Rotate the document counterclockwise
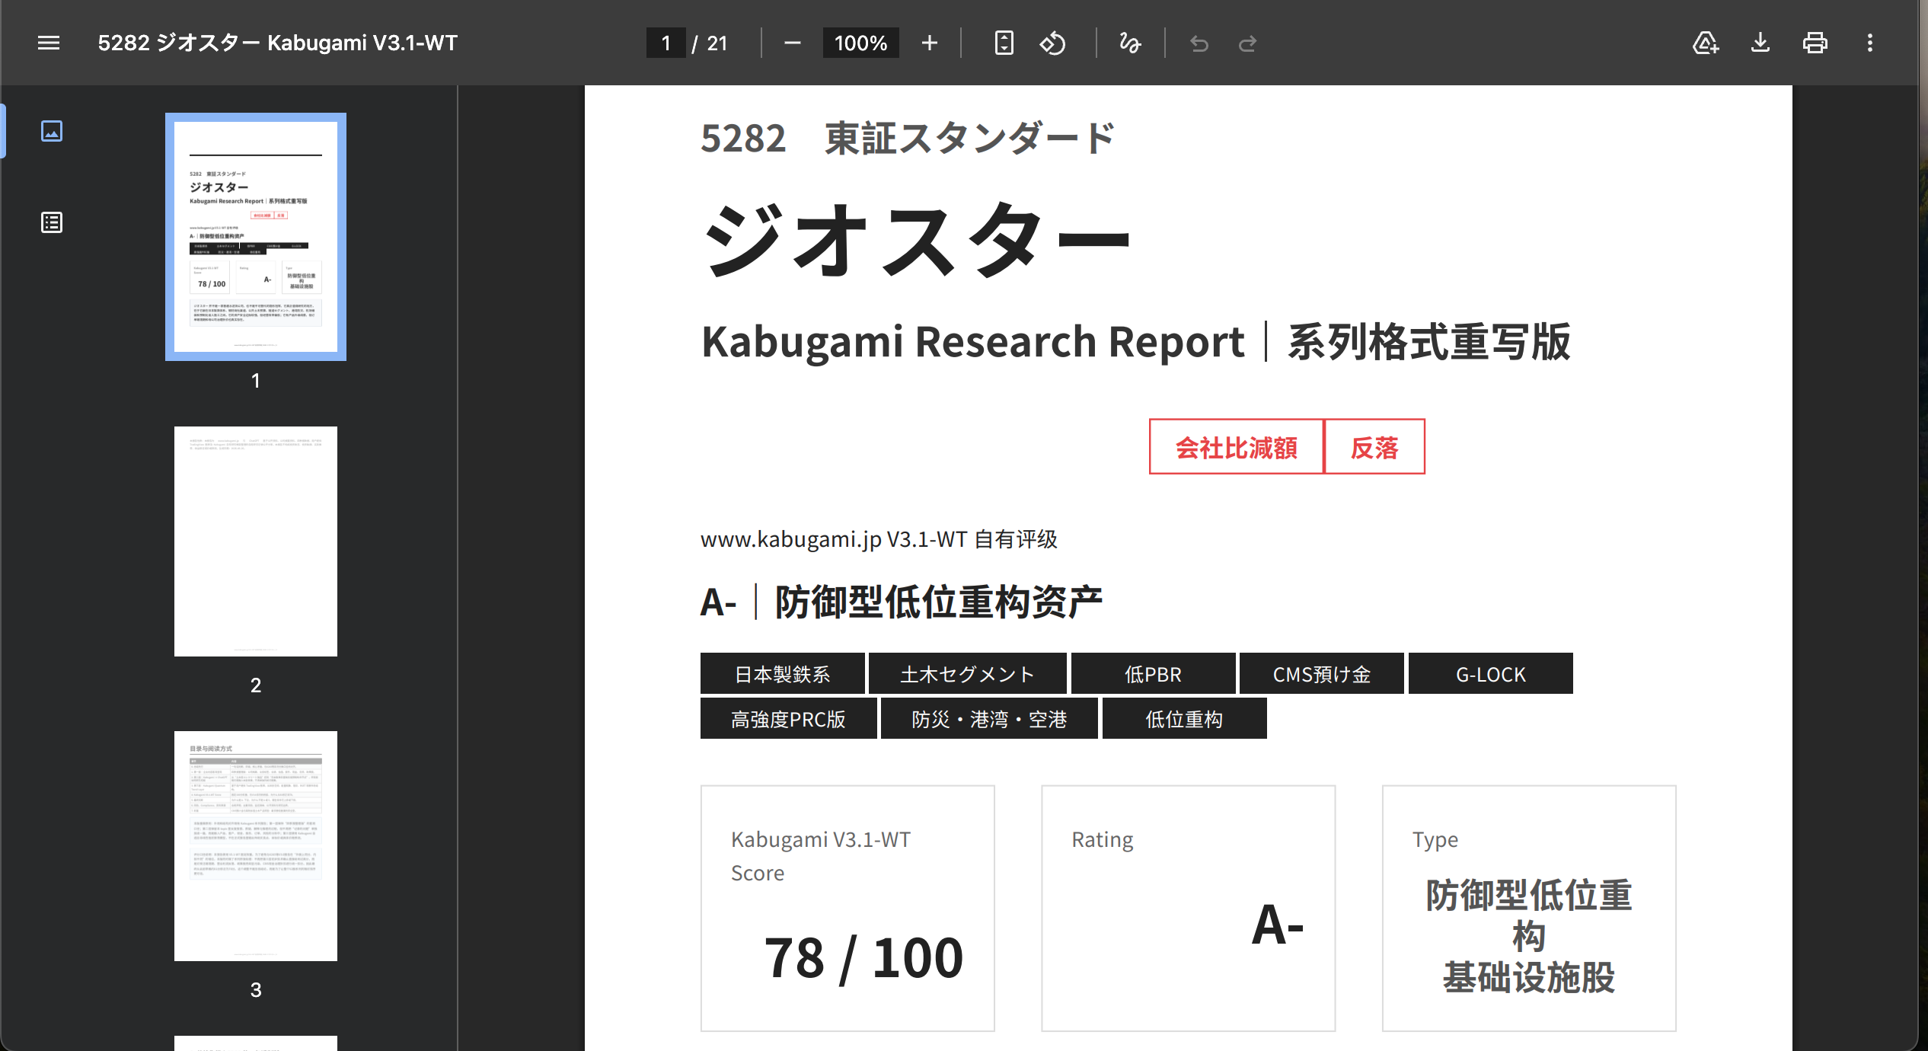Viewport: 1928px width, 1051px height. 1053,43
